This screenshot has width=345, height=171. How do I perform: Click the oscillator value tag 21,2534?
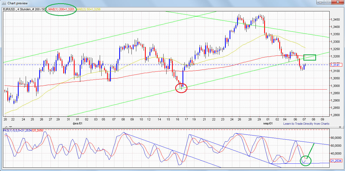[336, 161]
